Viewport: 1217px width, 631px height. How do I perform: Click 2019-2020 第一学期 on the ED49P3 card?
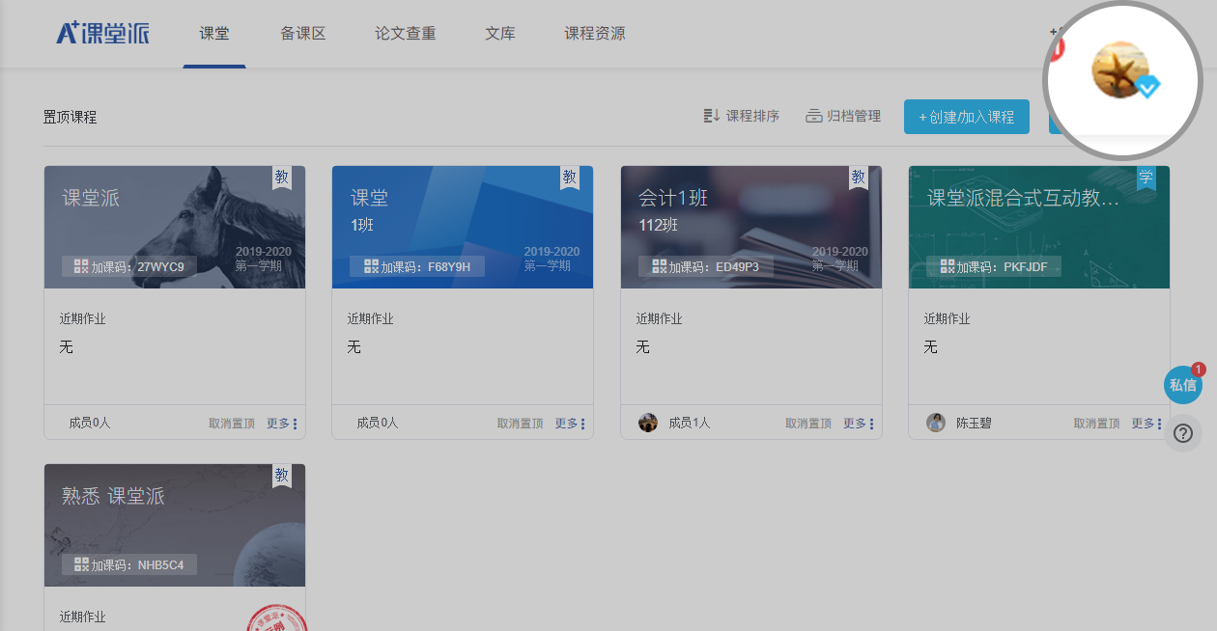pyautogui.click(x=839, y=259)
